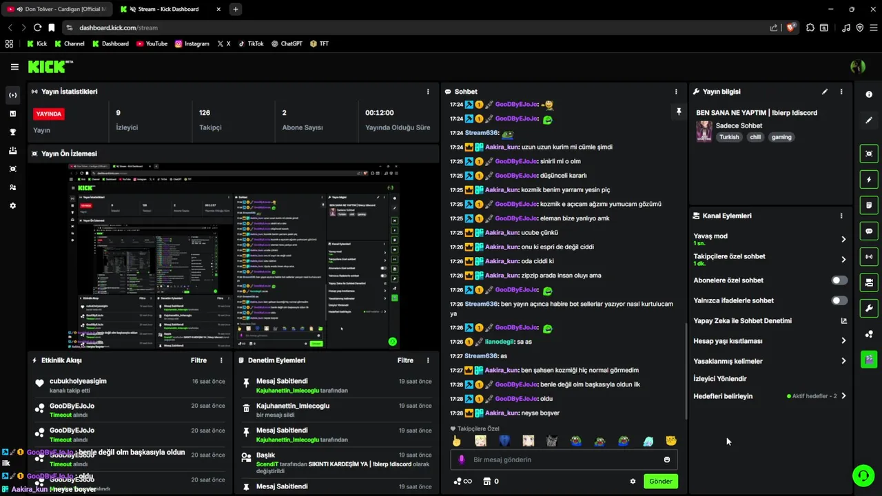Open a new browser tab
882x496 pixels.
tap(236, 9)
